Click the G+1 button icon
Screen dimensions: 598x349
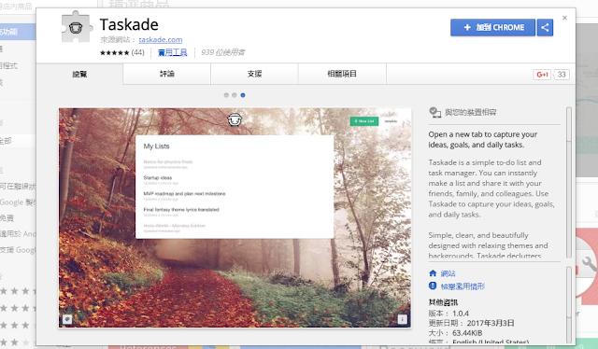[542, 75]
